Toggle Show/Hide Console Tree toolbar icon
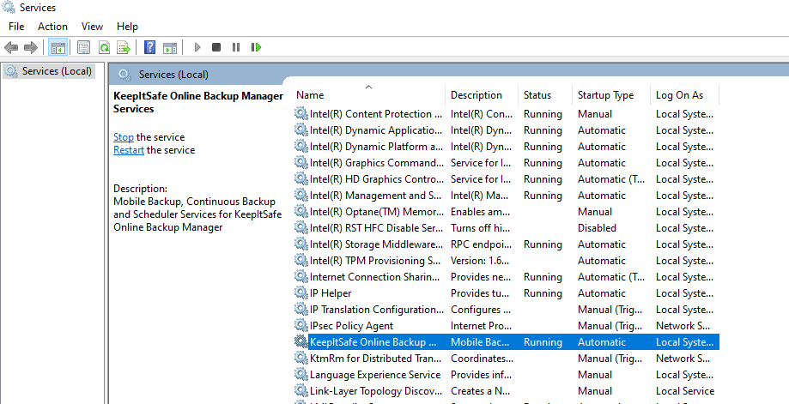 coord(58,48)
